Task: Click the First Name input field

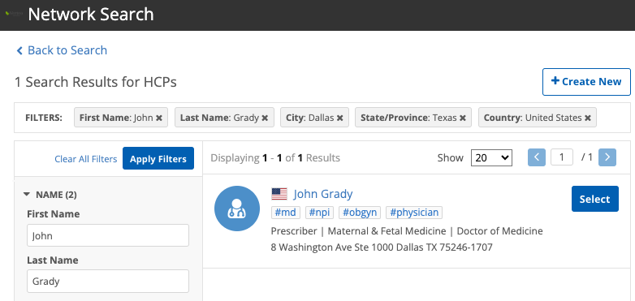Action: 108,235
